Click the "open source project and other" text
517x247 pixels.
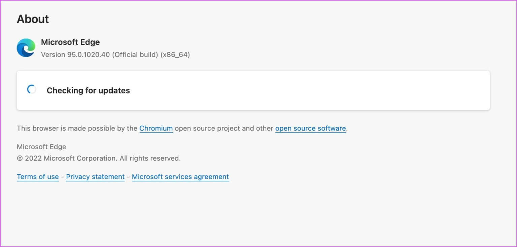click(224, 128)
